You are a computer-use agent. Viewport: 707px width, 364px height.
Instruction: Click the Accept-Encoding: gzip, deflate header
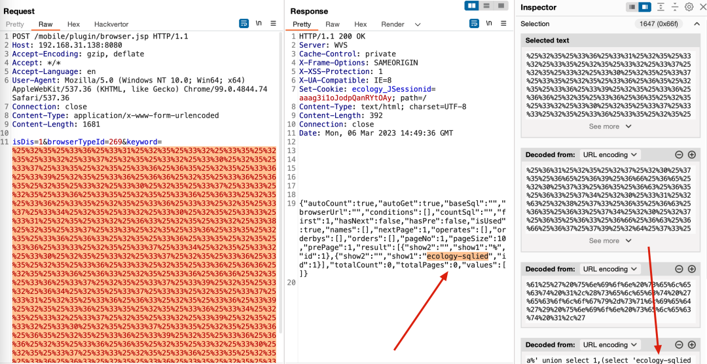pos(78,54)
